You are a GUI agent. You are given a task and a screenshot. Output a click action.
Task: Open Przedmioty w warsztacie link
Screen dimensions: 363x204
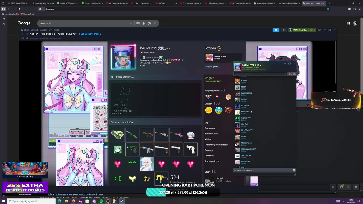(216, 144)
